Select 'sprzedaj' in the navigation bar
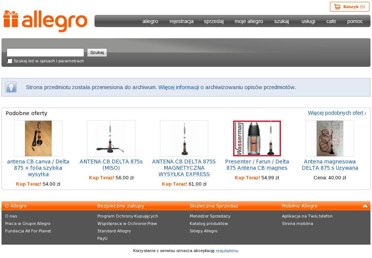This screenshot has width=372, height=258. [x=214, y=21]
